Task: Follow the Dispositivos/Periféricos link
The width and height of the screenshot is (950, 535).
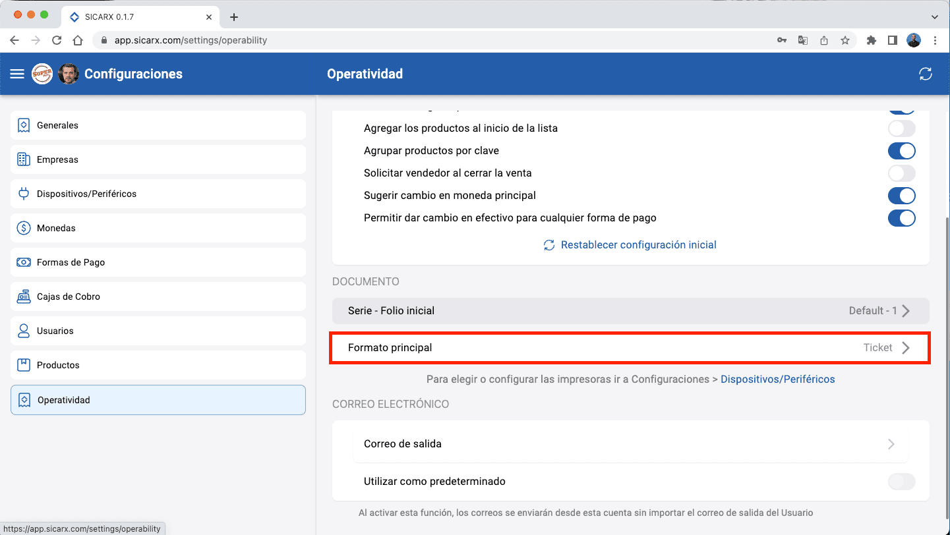Action: (777, 380)
